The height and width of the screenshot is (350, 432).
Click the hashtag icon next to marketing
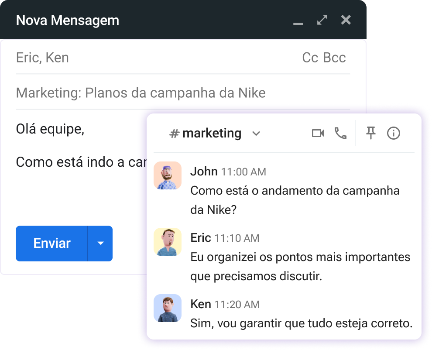pyautogui.click(x=174, y=133)
